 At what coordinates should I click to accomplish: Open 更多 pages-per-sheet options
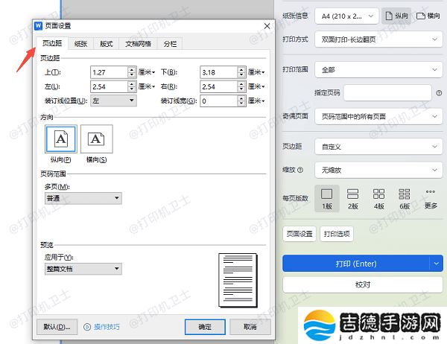click(431, 199)
